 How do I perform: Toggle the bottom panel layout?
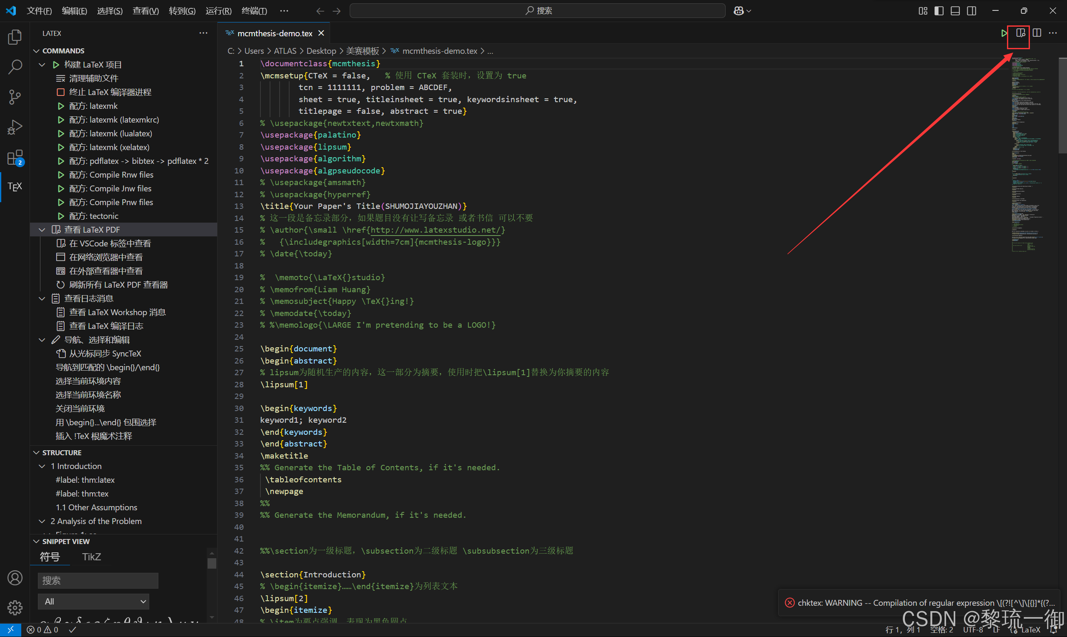(955, 11)
